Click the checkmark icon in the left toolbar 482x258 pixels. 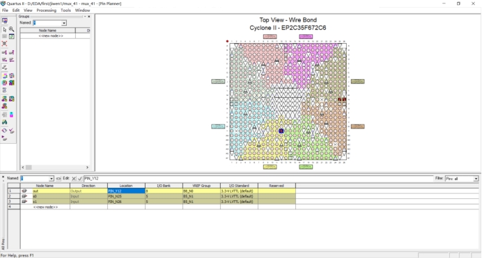[12, 131]
